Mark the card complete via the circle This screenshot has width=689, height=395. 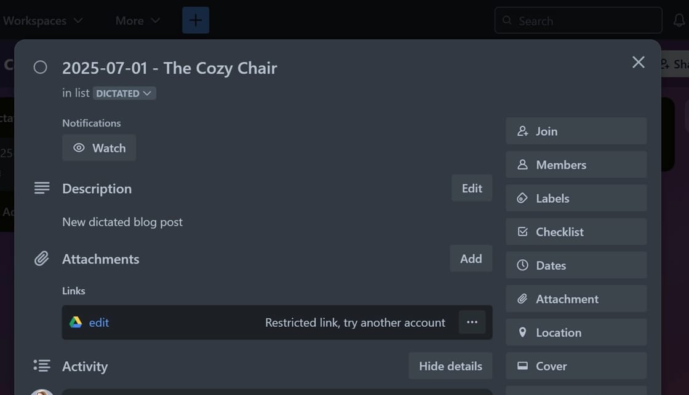[40, 68]
